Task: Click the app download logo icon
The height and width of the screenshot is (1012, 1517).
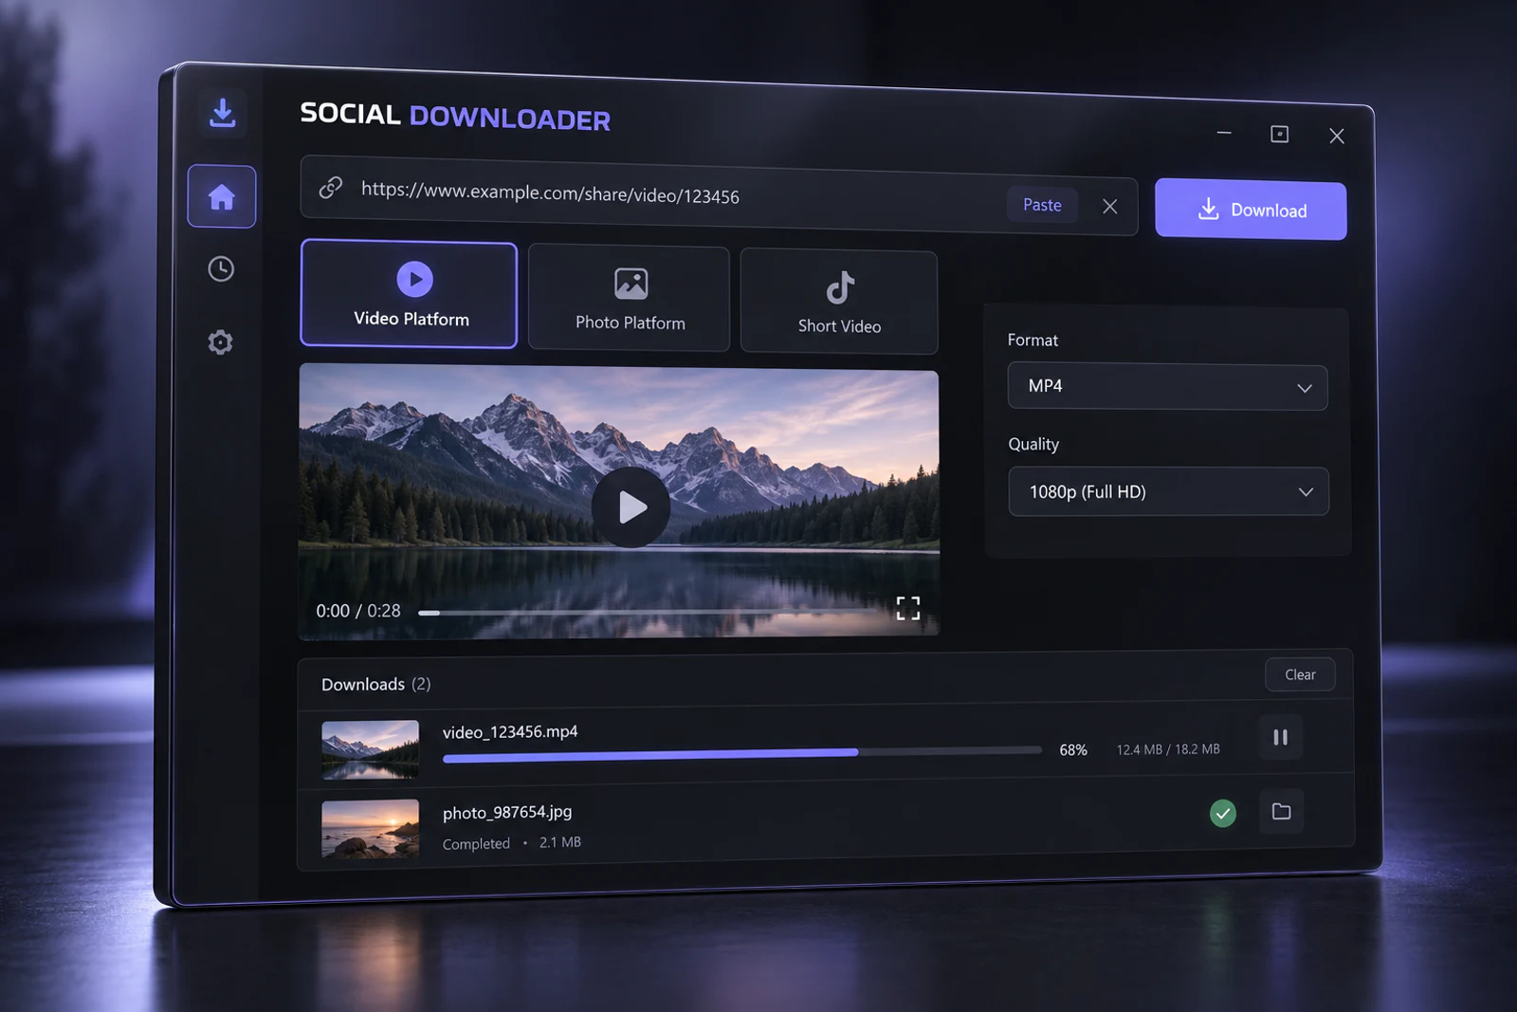Action: [223, 113]
